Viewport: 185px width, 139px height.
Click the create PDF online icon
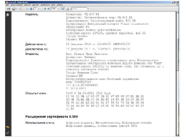pyautogui.click(x=14, y=9)
